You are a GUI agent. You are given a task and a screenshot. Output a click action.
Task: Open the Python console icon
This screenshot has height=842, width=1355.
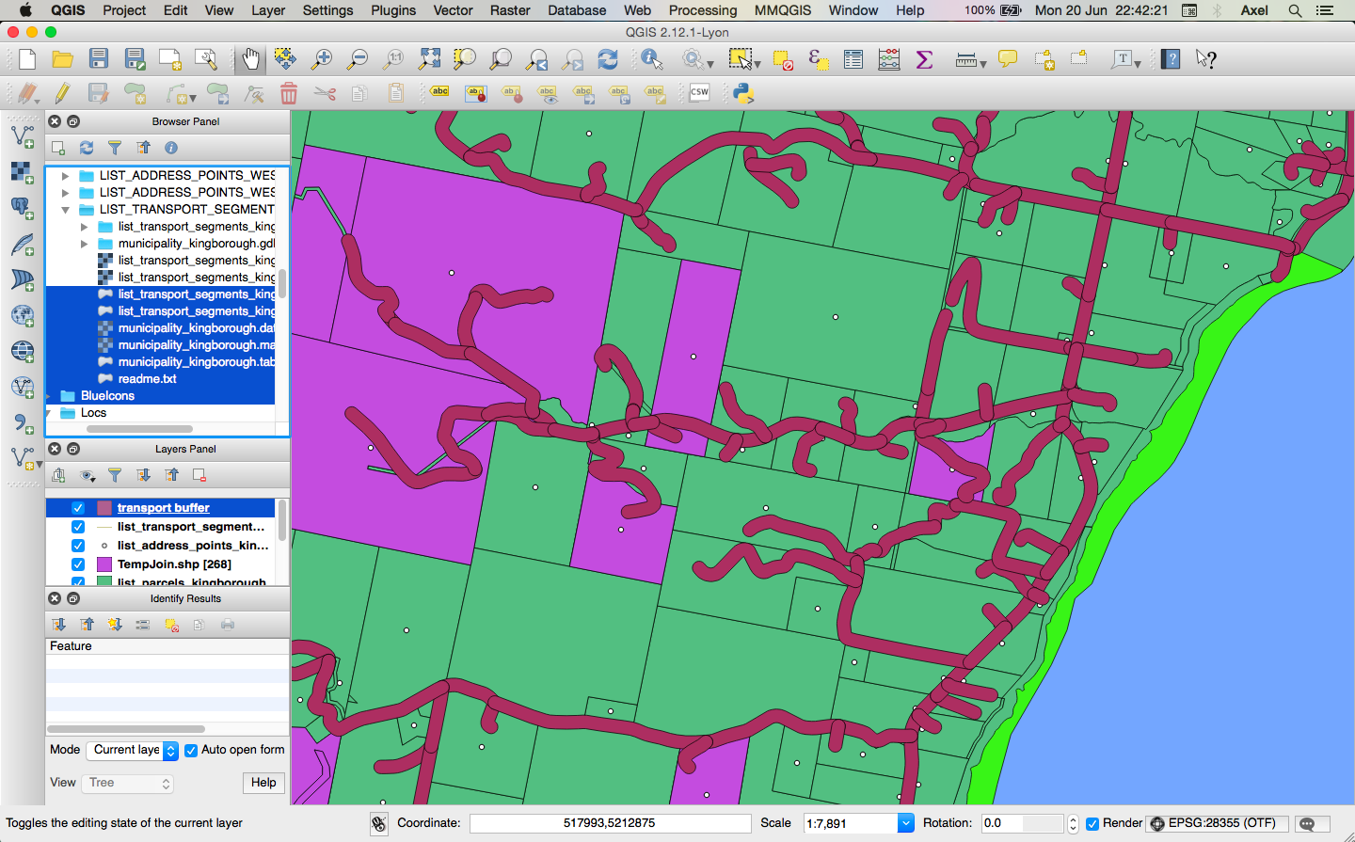point(743,93)
